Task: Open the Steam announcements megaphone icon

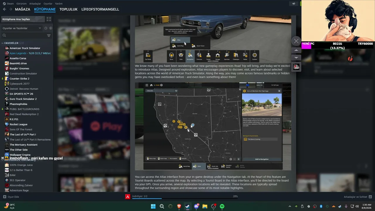Action: pyautogui.click(x=294, y=4)
